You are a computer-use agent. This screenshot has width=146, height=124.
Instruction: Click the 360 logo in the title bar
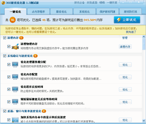point(3,3)
